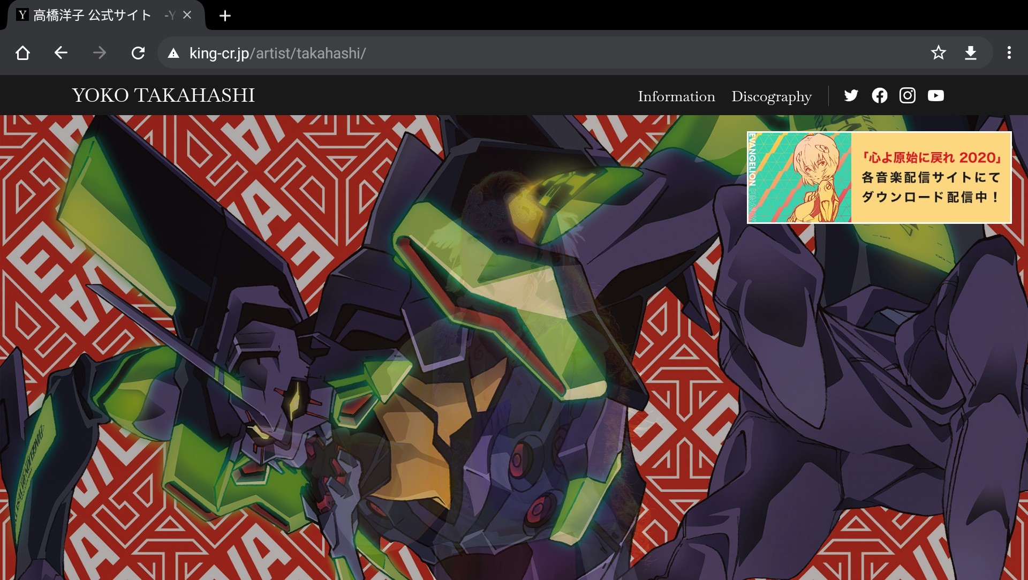Open the downloads icon

(970, 53)
